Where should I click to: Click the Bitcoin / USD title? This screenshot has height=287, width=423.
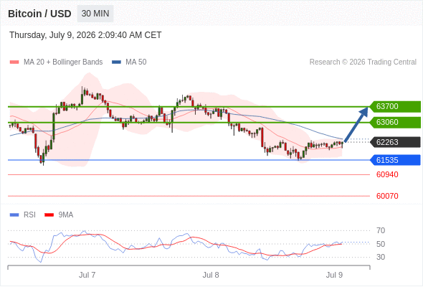point(39,14)
